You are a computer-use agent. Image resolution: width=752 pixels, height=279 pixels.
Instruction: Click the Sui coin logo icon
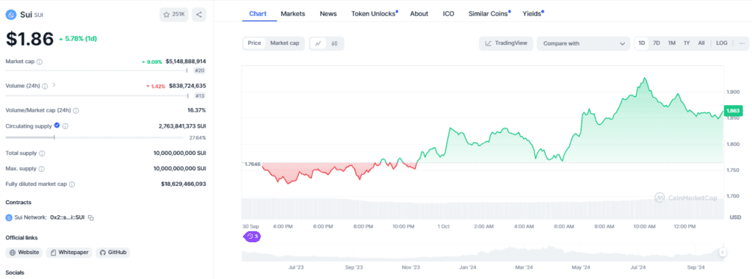pyautogui.click(x=11, y=15)
